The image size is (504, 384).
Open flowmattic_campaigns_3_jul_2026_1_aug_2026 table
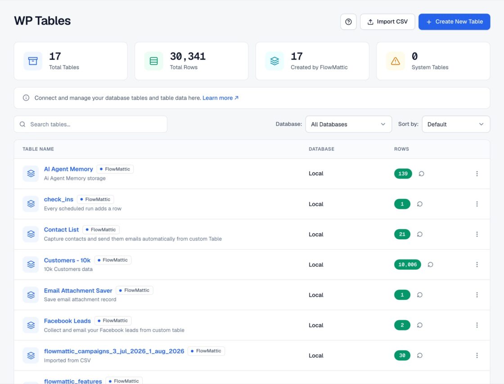pos(114,351)
